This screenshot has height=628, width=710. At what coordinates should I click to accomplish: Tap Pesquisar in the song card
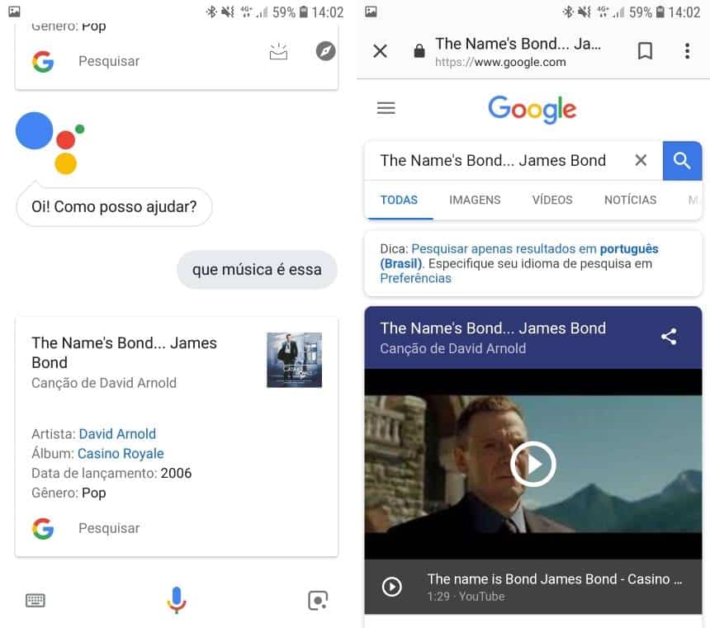pyautogui.click(x=109, y=528)
